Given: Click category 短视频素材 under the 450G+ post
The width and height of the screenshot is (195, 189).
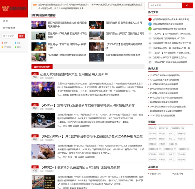Looking at the screenshot, I should tap(50, 109).
